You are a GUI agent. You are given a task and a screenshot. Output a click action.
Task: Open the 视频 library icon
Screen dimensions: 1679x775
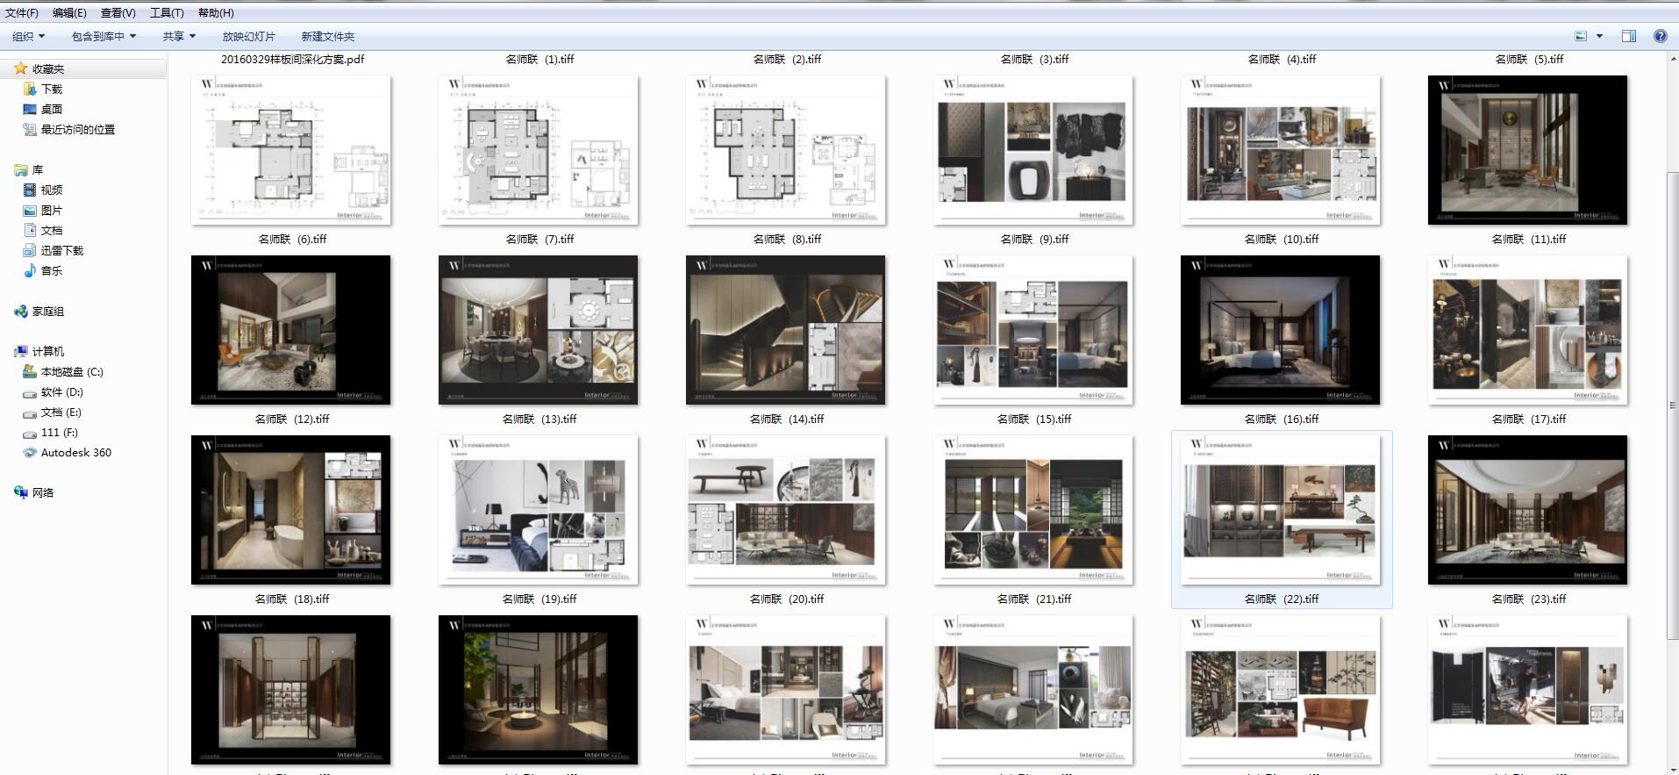tap(30, 190)
